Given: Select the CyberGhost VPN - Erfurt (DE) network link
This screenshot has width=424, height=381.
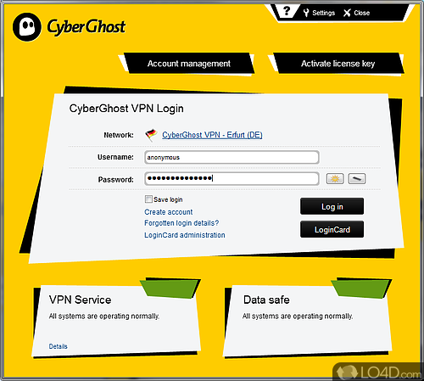Looking at the screenshot, I should [x=212, y=135].
